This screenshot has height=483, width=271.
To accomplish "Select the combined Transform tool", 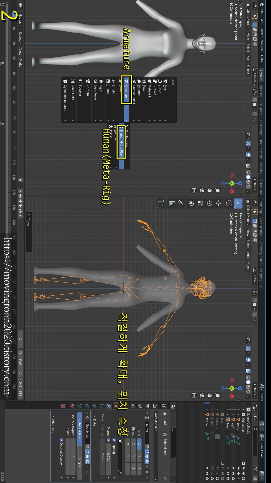I will pos(191,203).
